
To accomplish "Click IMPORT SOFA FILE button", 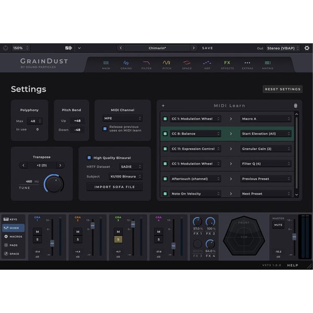I will [115, 187].
